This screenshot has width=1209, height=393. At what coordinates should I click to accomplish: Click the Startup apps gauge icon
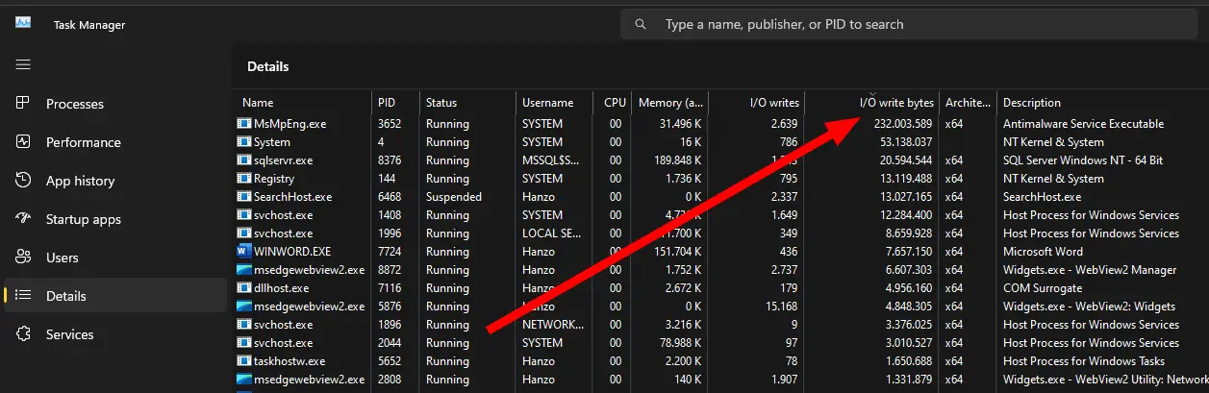tap(24, 219)
